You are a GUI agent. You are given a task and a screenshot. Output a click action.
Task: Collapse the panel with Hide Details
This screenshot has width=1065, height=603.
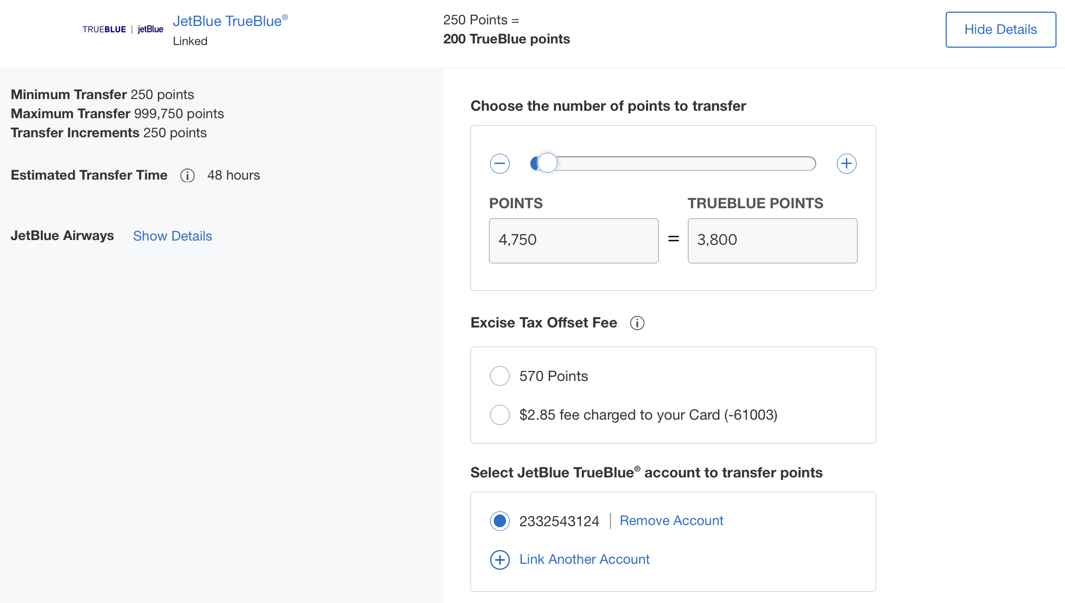pos(1000,29)
